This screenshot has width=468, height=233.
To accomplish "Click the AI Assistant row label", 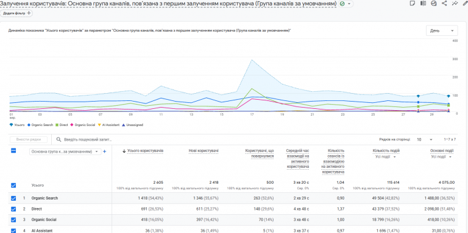I will (x=42, y=231).
